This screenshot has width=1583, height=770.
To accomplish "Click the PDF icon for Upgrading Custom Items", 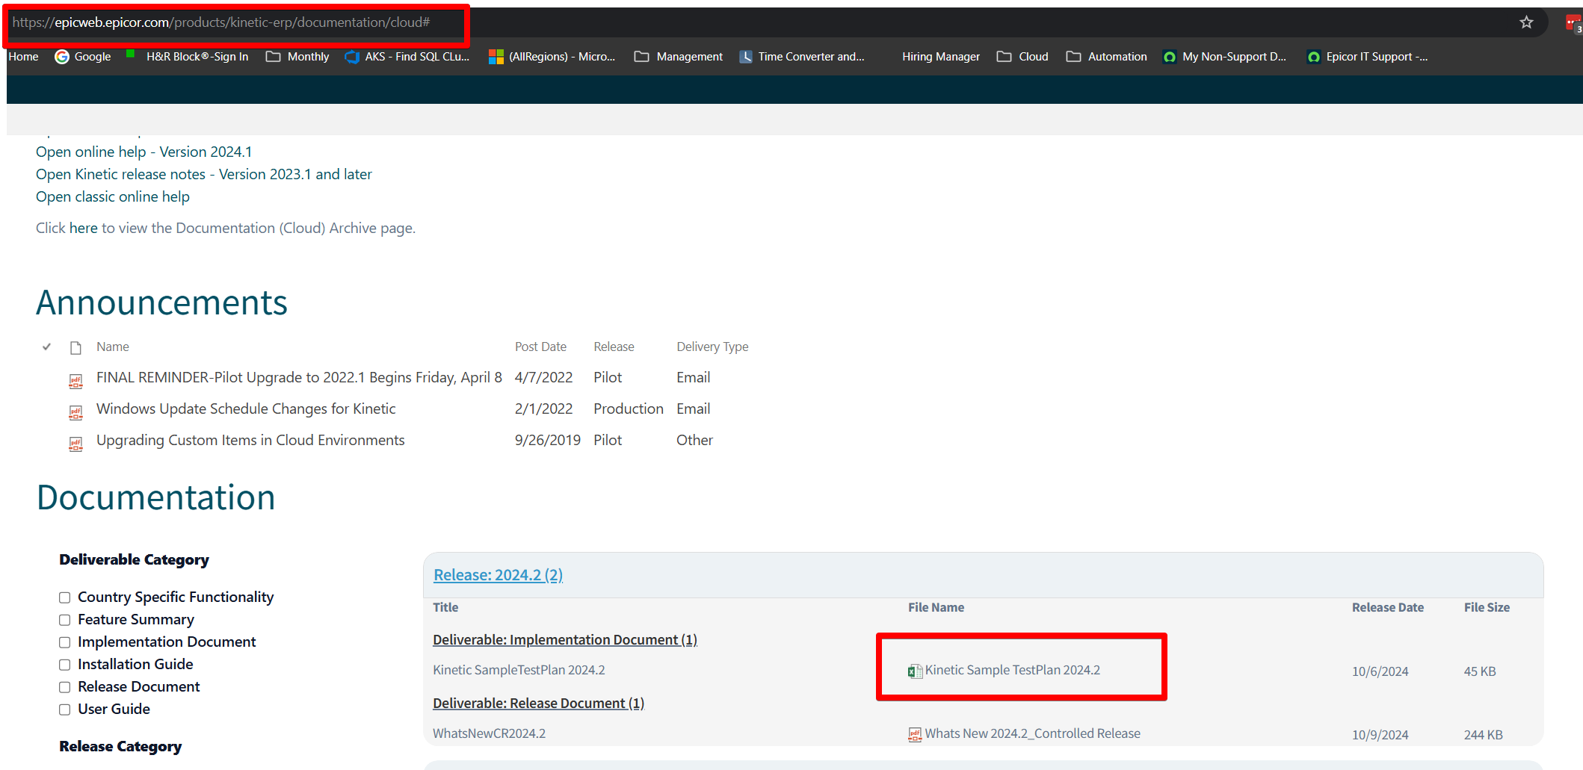I will [75, 444].
